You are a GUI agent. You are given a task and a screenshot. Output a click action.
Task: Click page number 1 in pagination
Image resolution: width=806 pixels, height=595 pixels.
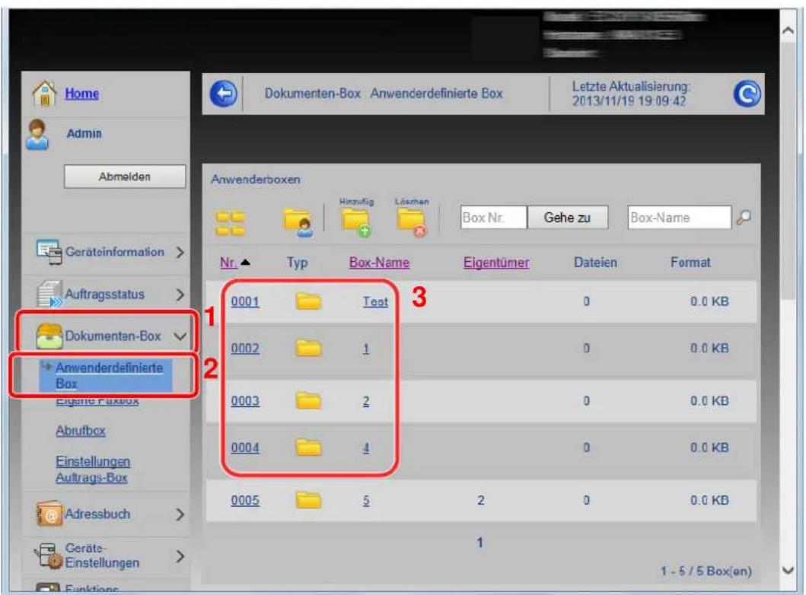click(x=479, y=542)
